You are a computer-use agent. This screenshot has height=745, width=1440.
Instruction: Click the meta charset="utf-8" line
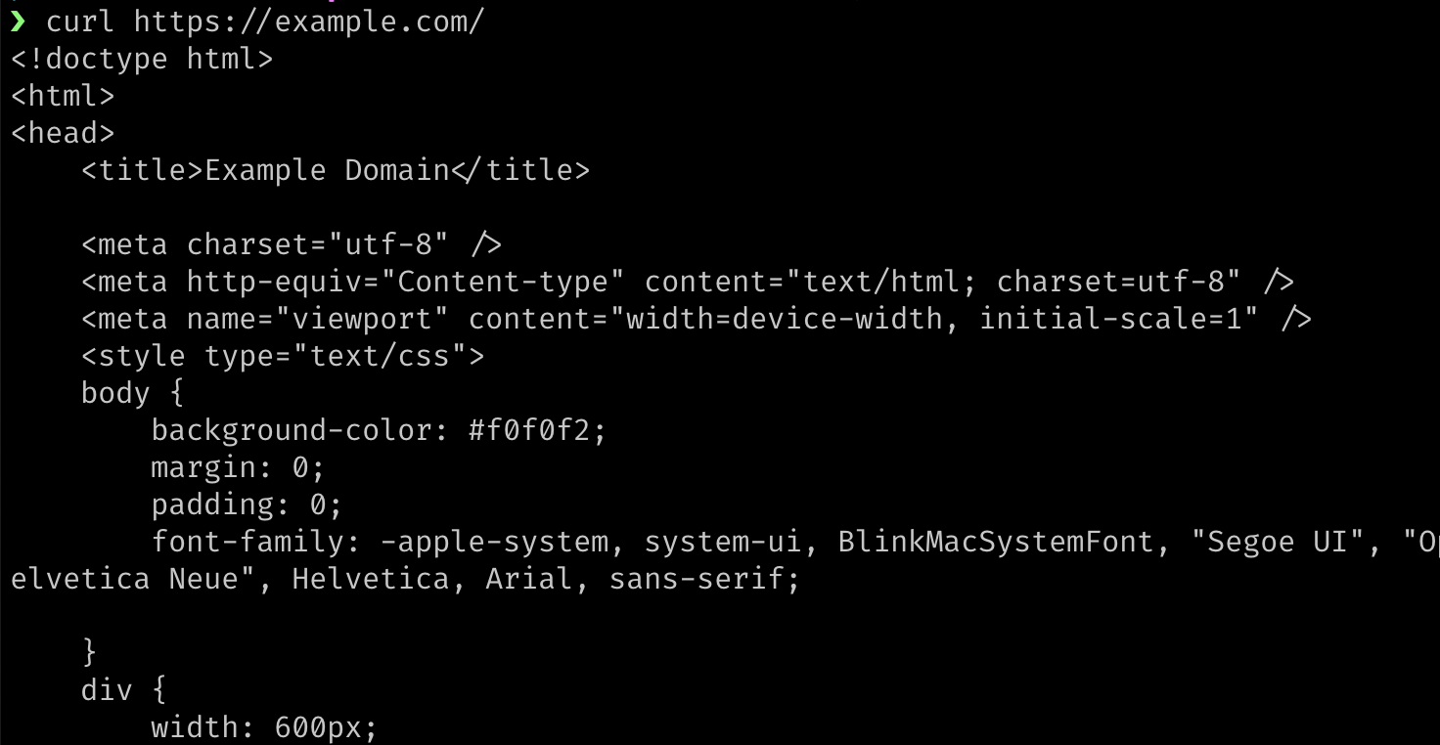pos(292,244)
